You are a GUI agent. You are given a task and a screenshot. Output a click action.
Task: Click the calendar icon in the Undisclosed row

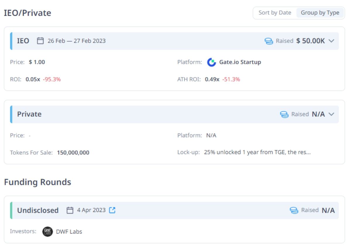point(70,210)
